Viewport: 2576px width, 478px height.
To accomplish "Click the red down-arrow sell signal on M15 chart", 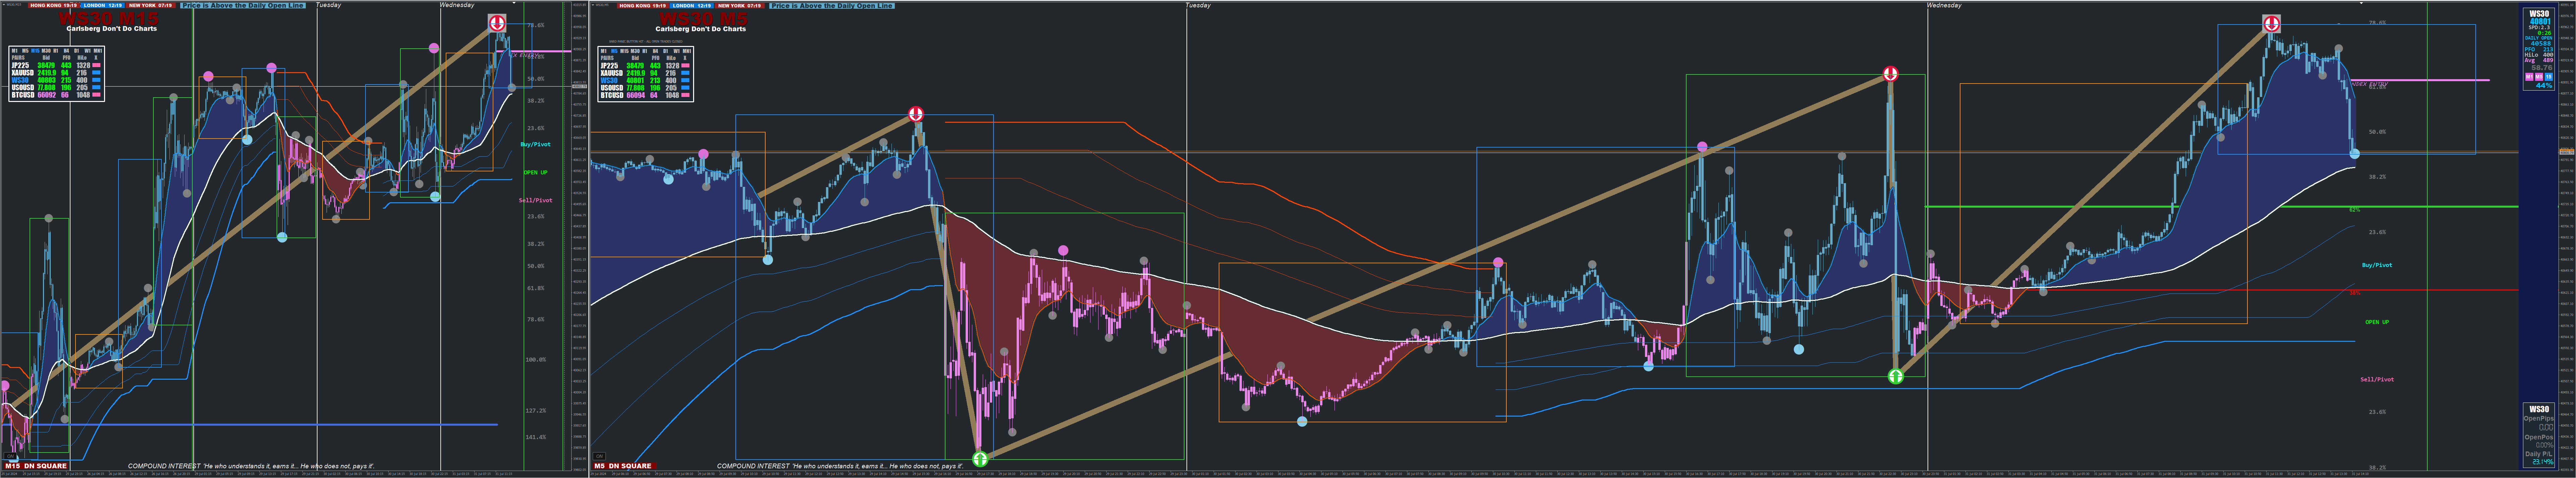I will point(497,23).
